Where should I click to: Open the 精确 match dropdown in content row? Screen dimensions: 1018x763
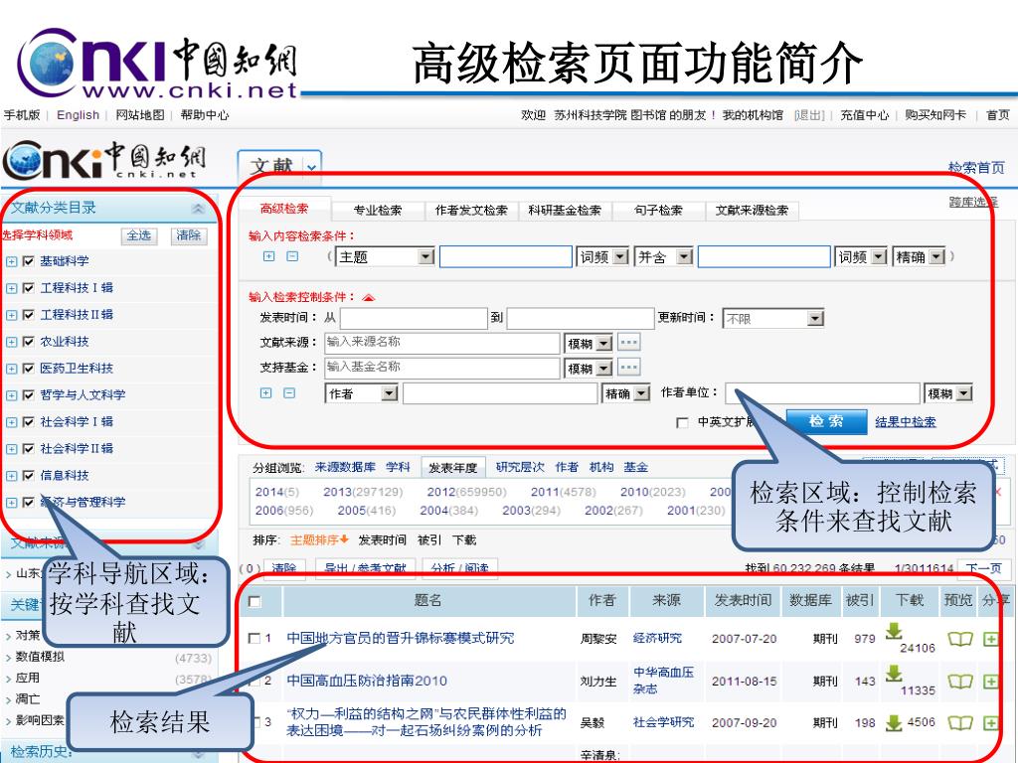tap(936, 257)
